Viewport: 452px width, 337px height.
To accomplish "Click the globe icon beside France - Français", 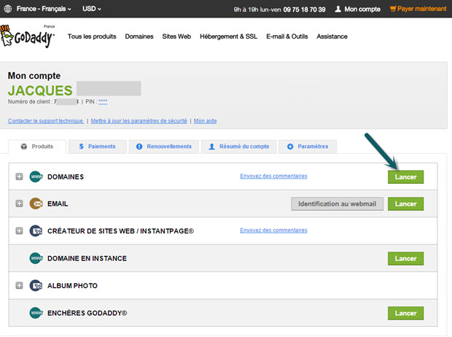I will point(8,9).
